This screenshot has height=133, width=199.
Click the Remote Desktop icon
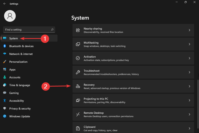point(78,114)
